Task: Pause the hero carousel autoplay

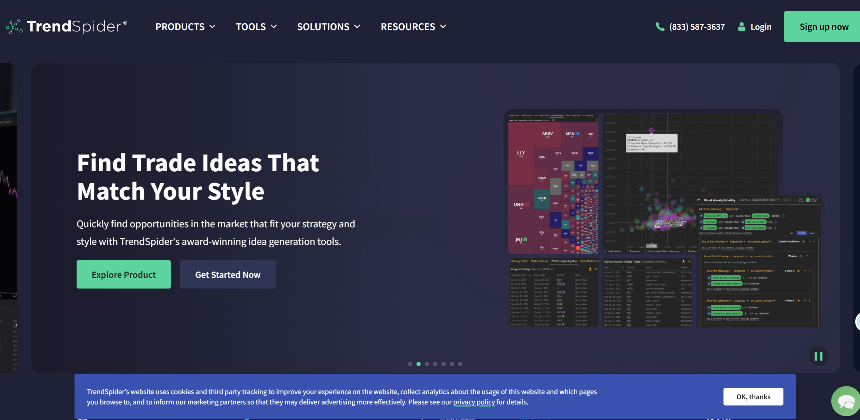Action: tap(818, 356)
